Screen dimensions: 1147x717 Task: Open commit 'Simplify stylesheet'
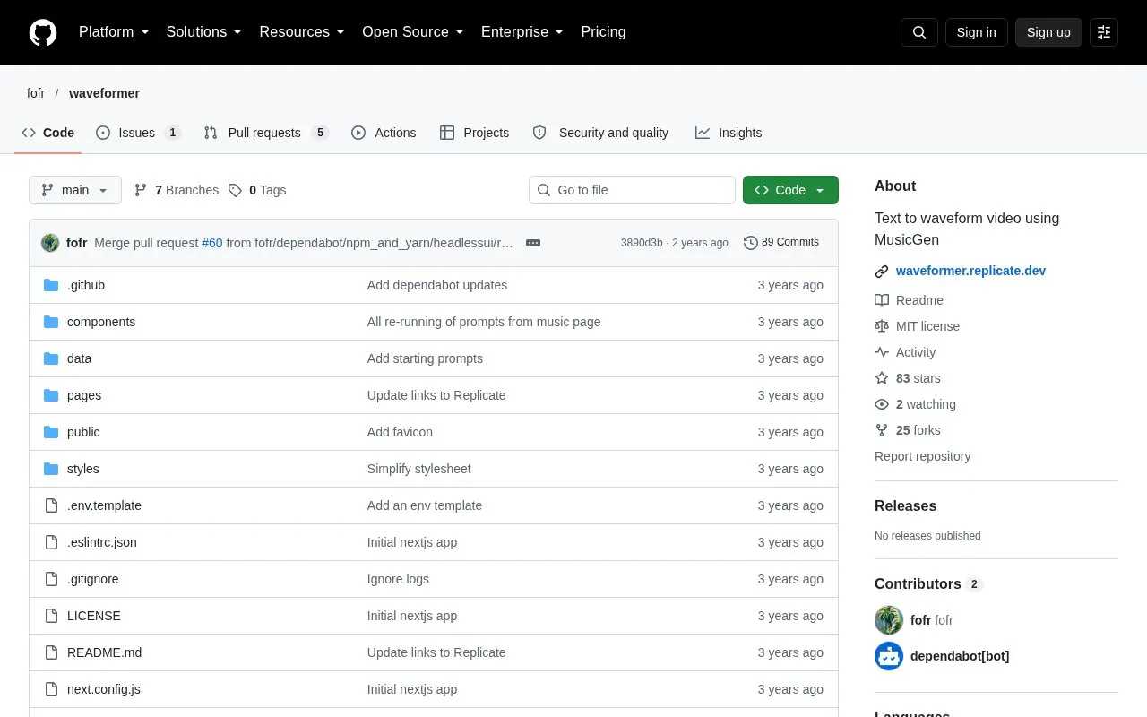(x=418, y=469)
